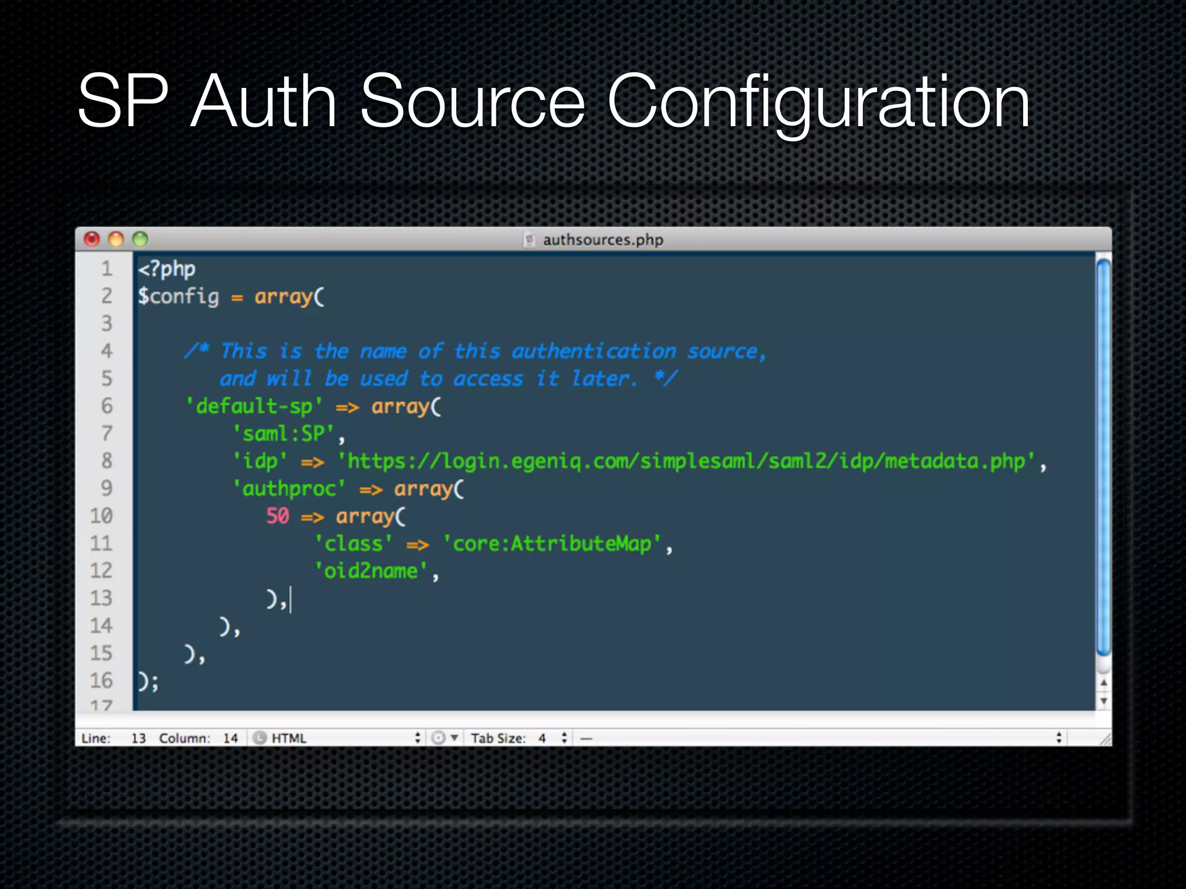Screen dimensions: 1186x889
Task: Click the vertical scrollbar thumb
Action: coord(1104,457)
